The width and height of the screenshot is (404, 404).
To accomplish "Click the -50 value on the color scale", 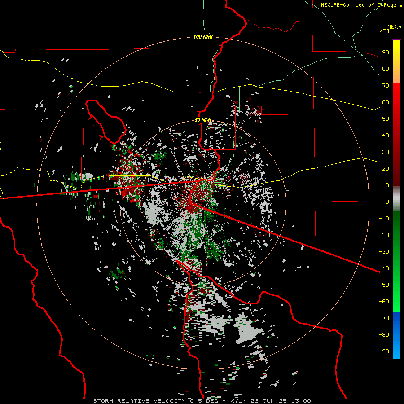I will coord(384,285).
